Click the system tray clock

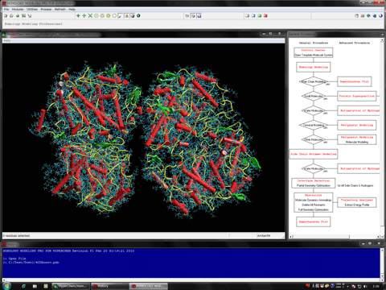tap(376, 286)
